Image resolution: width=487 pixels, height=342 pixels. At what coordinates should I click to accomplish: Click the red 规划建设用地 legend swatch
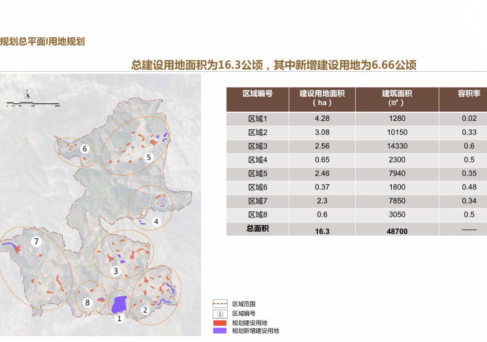220,322
